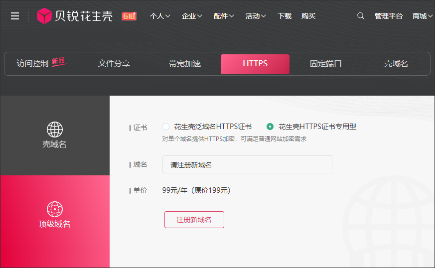Select 壳域名 in the left sidebar

tap(55, 135)
